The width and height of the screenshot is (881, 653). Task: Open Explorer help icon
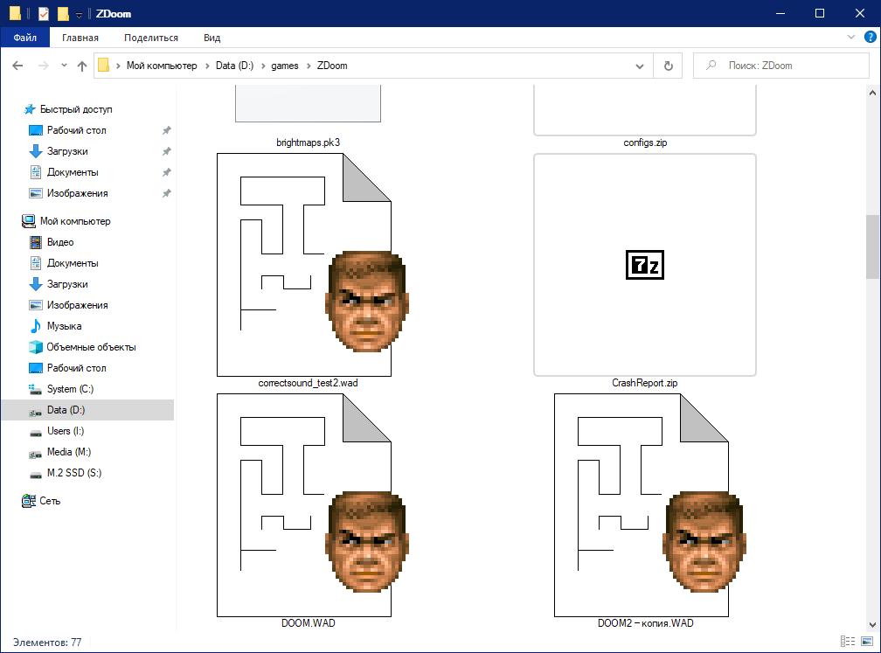[870, 37]
